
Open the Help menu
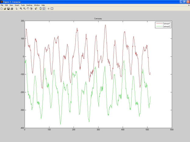[x=43, y=5]
